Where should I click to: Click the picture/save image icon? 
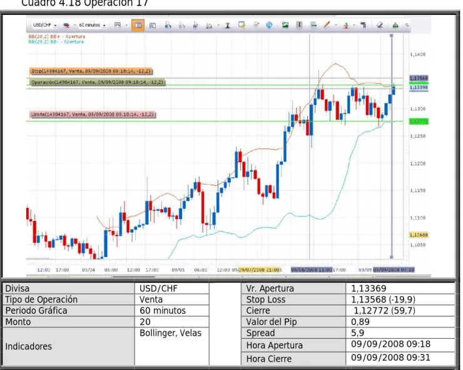pyautogui.click(x=285, y=25)
